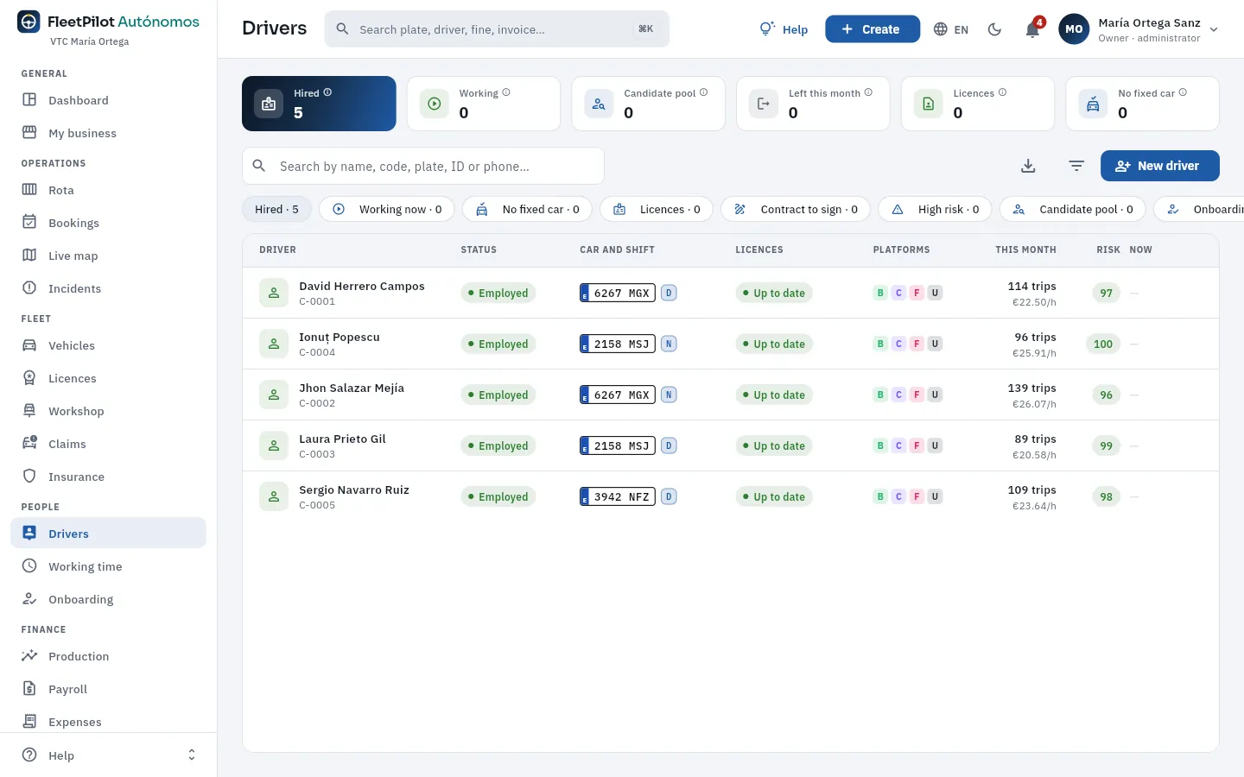
Task: Expand the Help chevron in sidebar footer
Action: point(192,755)
